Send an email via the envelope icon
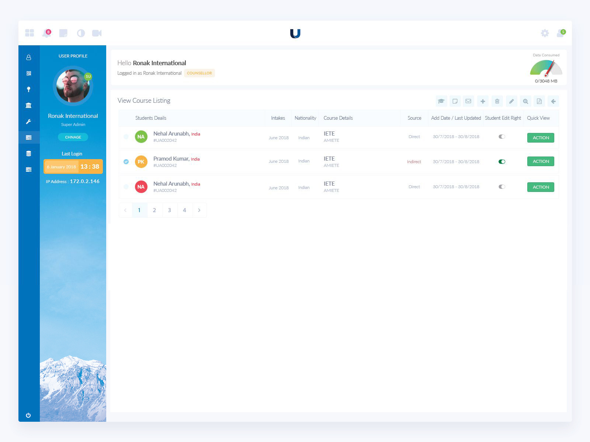Image resolution: width=590 pixels, height=442 pixels. click(x=468, y=101)
